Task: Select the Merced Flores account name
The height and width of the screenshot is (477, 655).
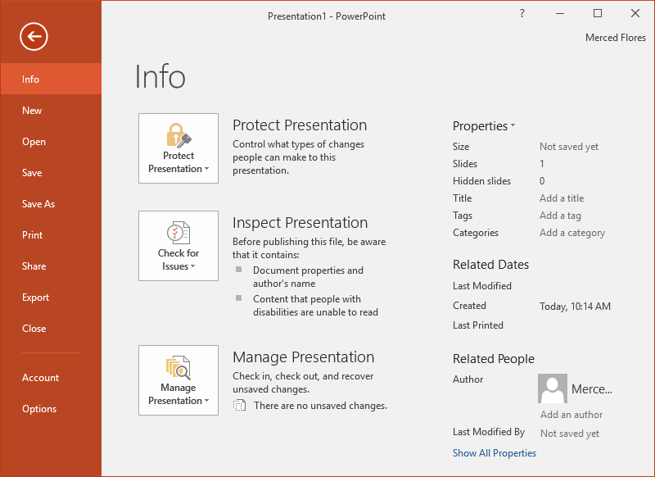Action: click(x=615, y=37)
